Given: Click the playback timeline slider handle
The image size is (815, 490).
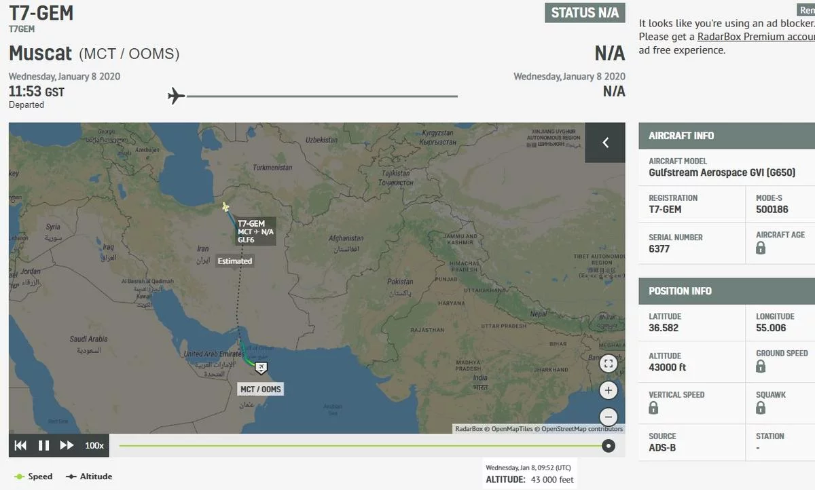Looking at the screenshot, I should coord(609,446).
